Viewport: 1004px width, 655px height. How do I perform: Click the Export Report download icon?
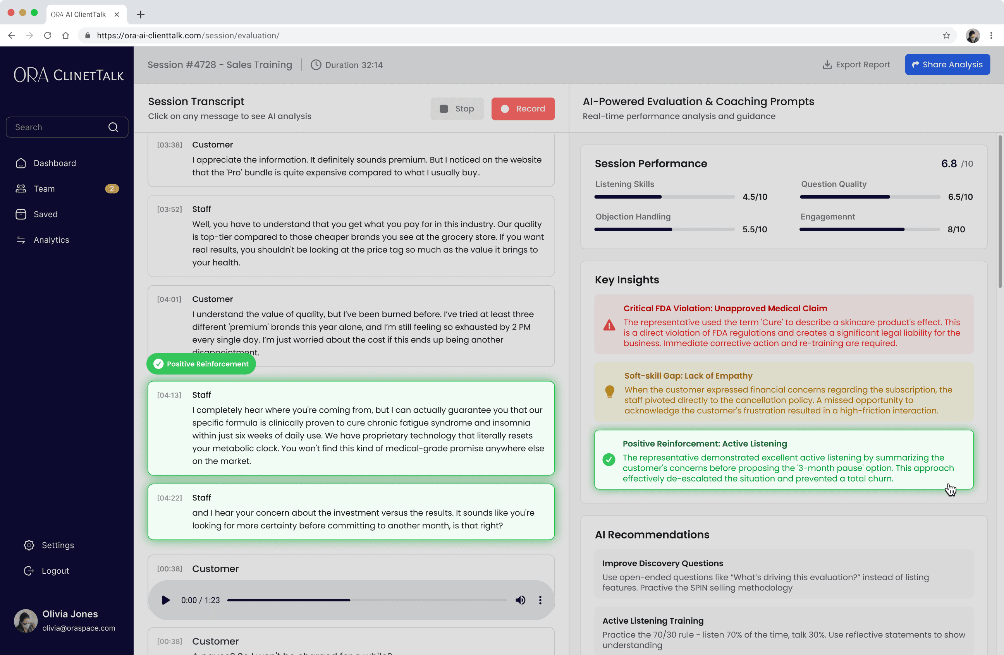tap(827, 65)
